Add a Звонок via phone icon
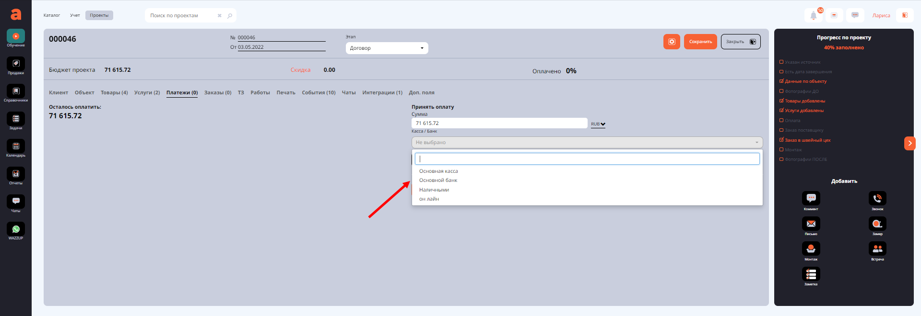Viewport: 921px width, 316px height. pyautogui.click(x=877, y=198)
